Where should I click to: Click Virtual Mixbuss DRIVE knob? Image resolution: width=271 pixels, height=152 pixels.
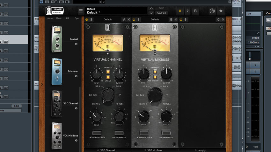coord(144,116)
